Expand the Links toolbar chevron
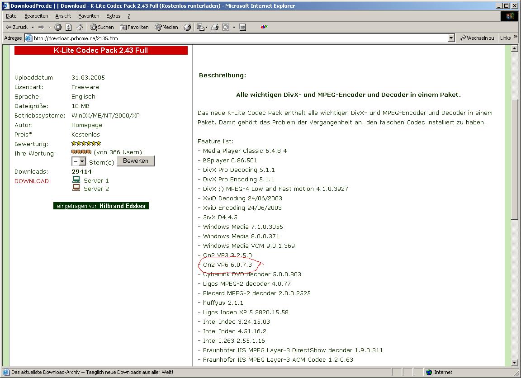 (x=516, y=37)
